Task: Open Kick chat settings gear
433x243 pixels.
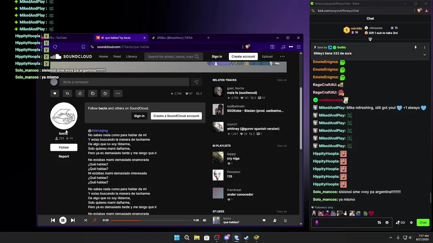Action: click(411, 222)
